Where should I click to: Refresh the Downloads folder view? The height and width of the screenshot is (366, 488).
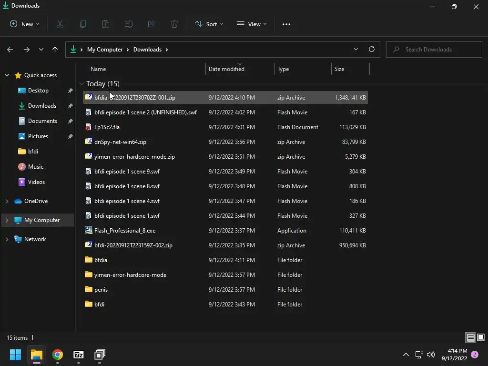(372, 49)
